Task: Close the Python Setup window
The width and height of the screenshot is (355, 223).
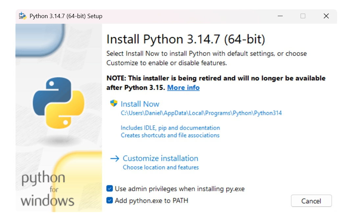Action: click(326, 16)
